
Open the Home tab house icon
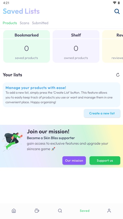click(x=14, y=211)
